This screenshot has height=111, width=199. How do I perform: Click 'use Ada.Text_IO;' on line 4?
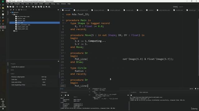(77, 14)
